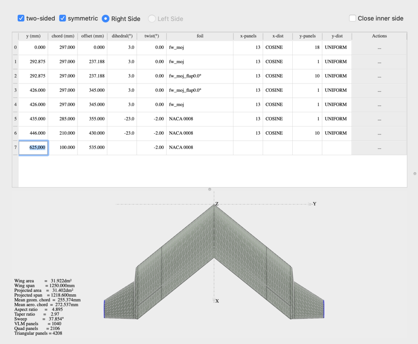This screenshot has width=418, height=344.
Task: Click the dihedral column header
Action: click(x=122, y=36)
